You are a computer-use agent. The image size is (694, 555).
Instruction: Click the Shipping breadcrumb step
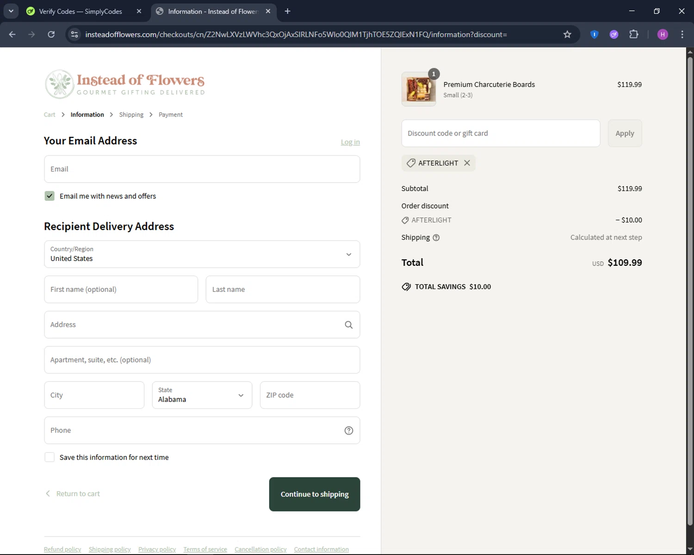pos(131,115)
